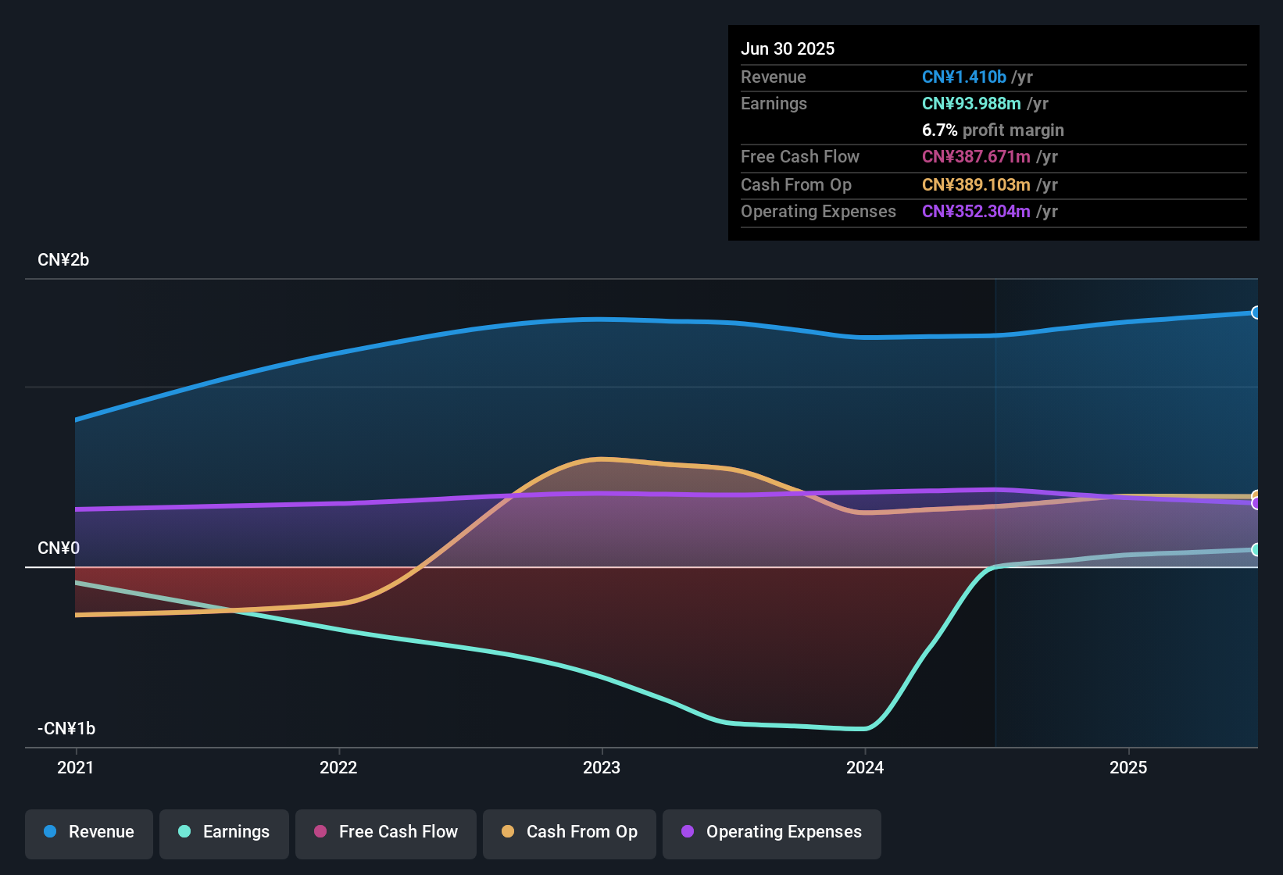Select the 2023 x-axis label
The width and height of the screenshot is (1283, 875).
click(x=602, y=768)
